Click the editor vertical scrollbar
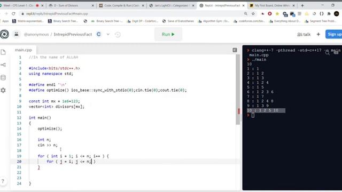342x192 pixels. pyautogui.click(x=237, y=90)
